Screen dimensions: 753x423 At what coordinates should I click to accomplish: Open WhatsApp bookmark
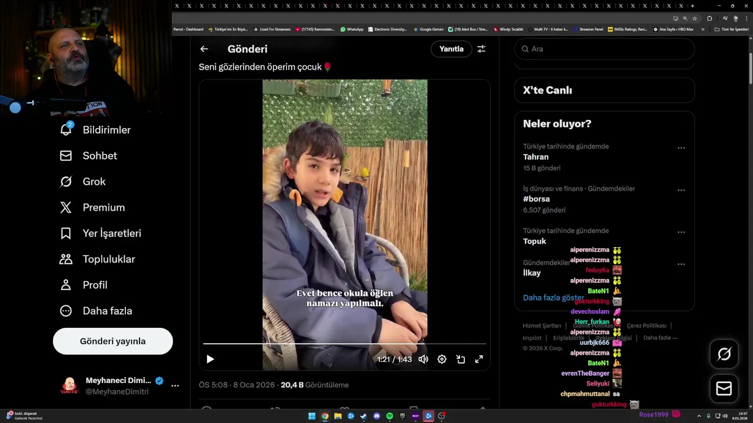coord(352,29)
